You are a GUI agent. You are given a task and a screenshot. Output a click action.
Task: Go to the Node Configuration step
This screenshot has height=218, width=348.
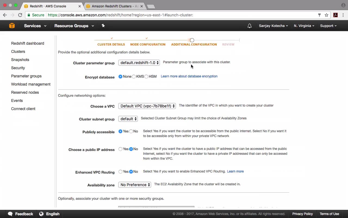coord(148,44)
